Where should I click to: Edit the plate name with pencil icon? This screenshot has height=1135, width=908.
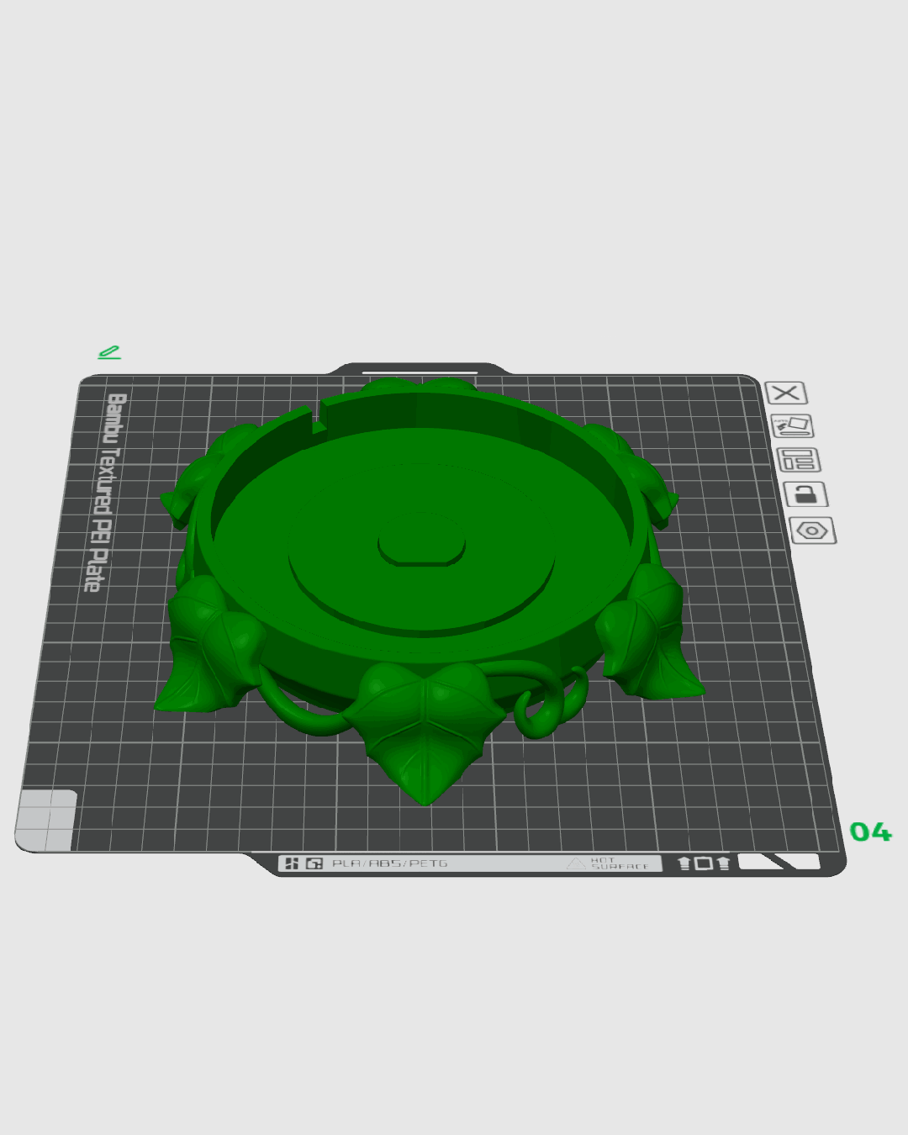point(109,352)
